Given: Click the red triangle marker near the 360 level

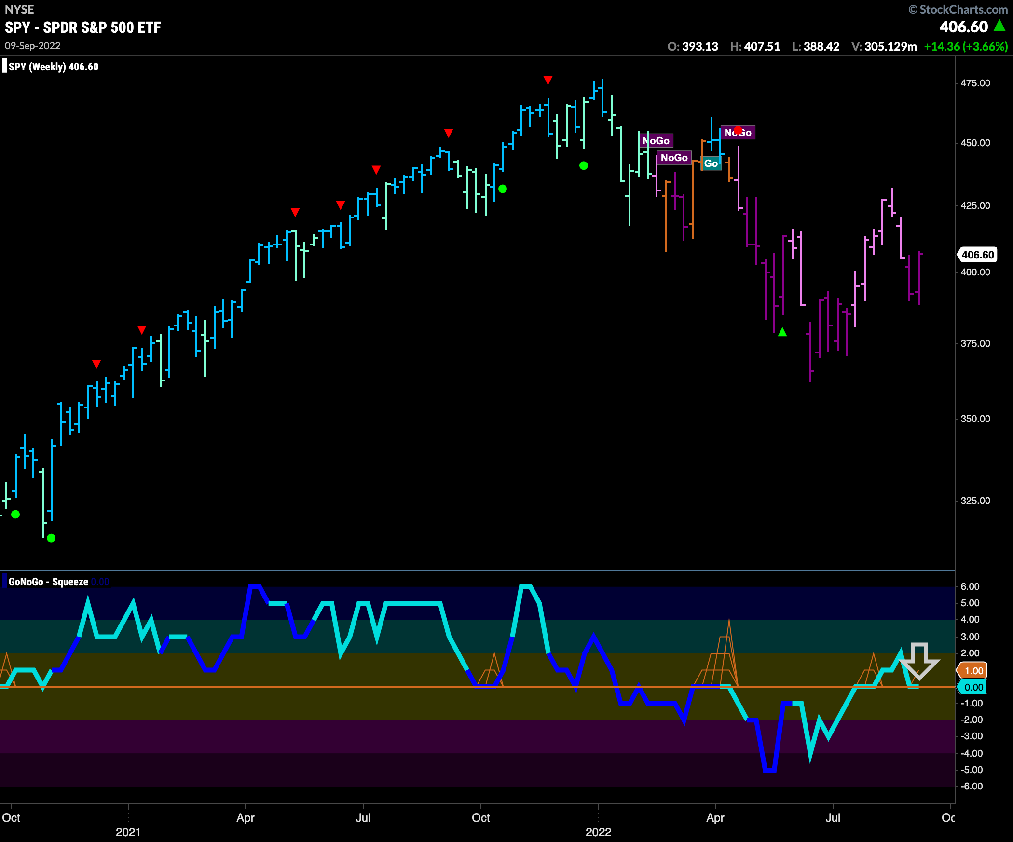Looking at the screenshot, I should tap(96, 364).
